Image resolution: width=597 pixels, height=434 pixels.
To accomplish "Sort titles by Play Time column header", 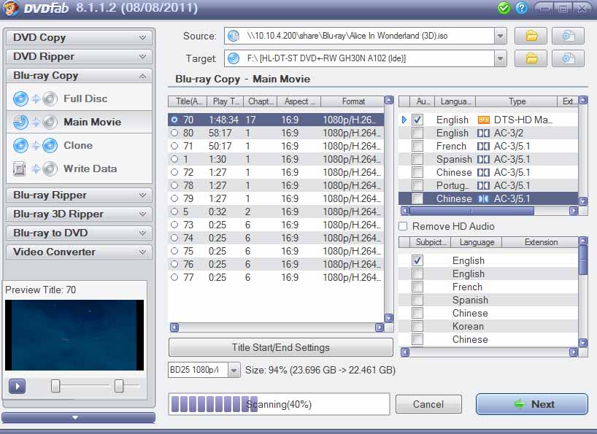I will [x=226, y=101].
